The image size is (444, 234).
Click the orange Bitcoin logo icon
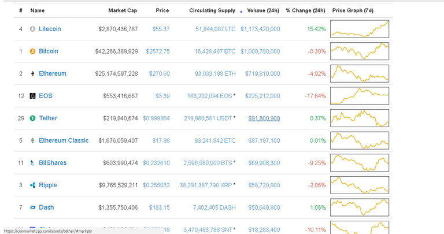(x=32, y=51)
